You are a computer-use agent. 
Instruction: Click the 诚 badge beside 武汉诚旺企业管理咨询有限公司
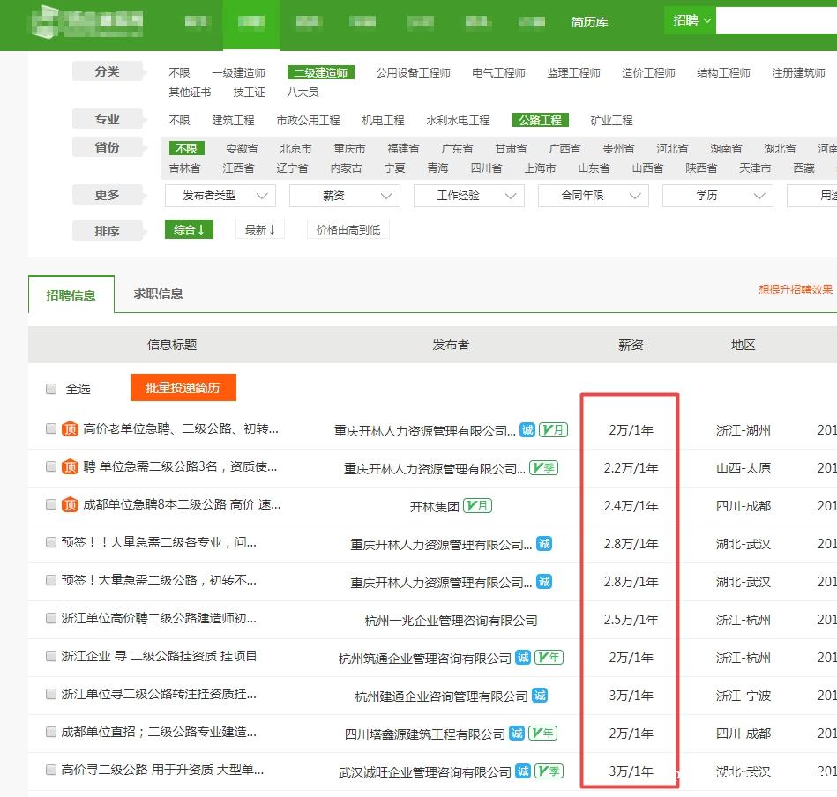[523, 771]
